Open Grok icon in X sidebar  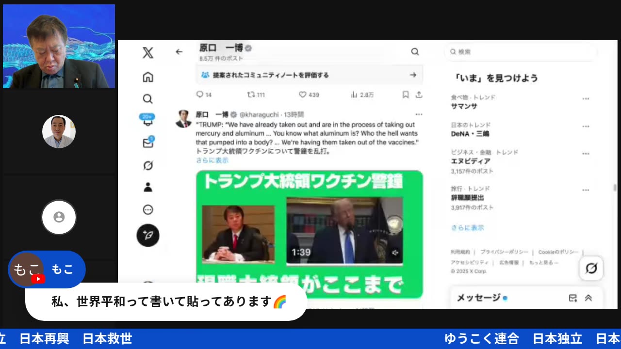148,165
